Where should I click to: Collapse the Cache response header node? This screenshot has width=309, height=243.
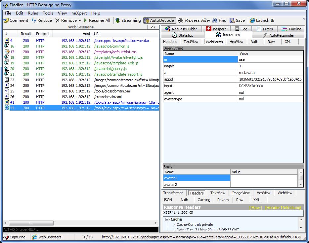167,219
